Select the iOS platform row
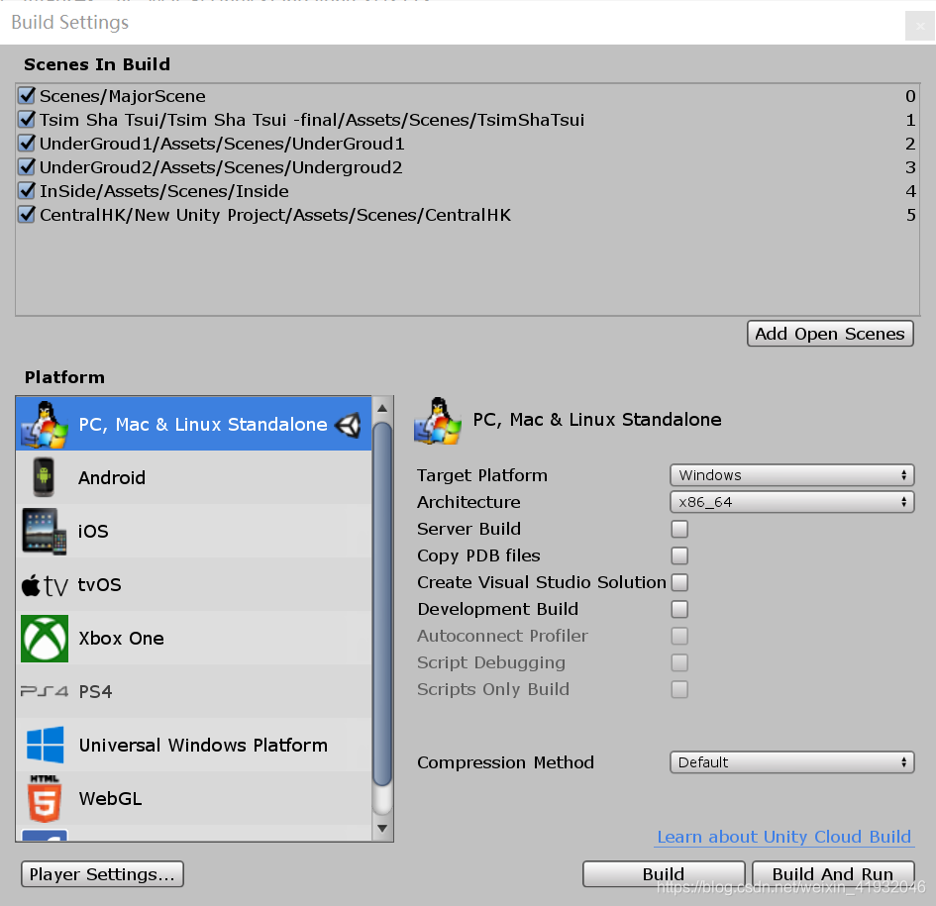Viewport: 936px width, 906px height. (x=193, y=531)
